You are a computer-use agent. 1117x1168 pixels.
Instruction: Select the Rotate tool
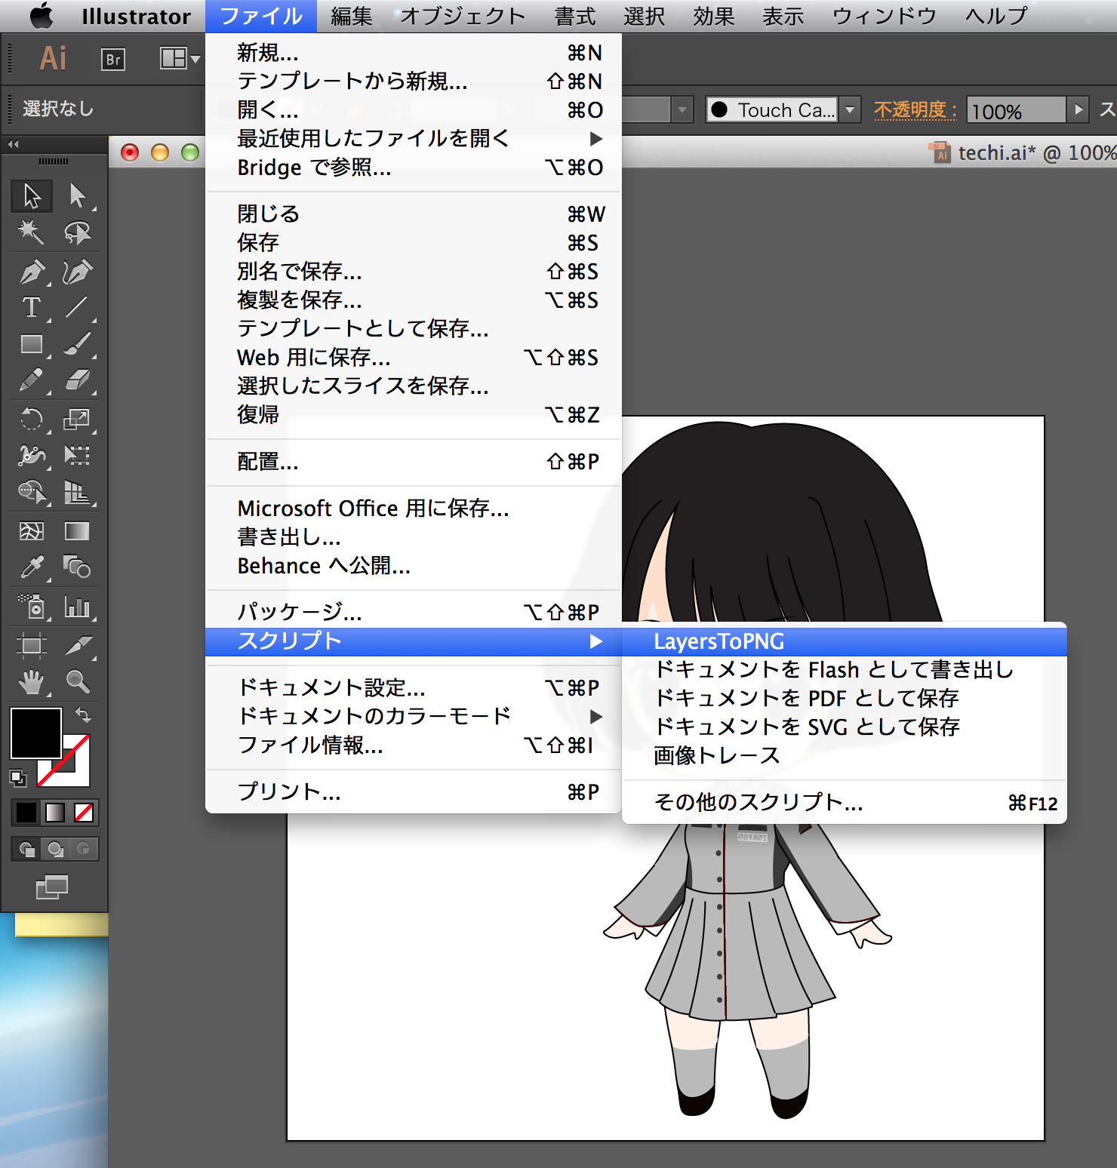32,419
